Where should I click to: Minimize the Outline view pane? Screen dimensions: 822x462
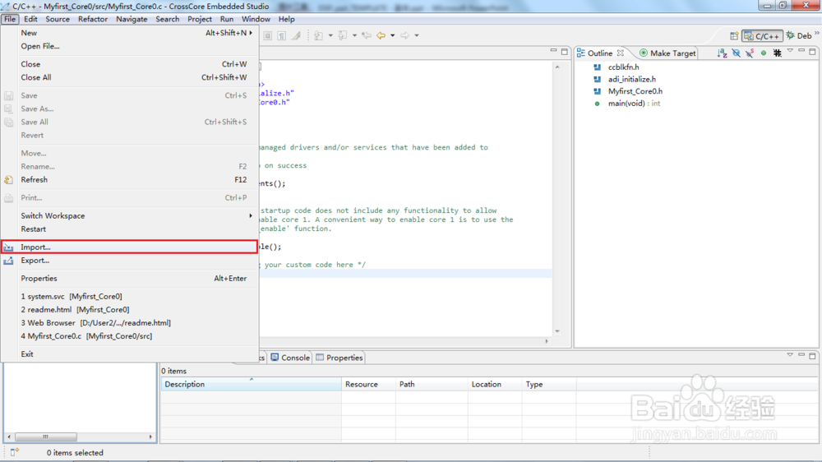pyautogui.click(x=801, y=51)
